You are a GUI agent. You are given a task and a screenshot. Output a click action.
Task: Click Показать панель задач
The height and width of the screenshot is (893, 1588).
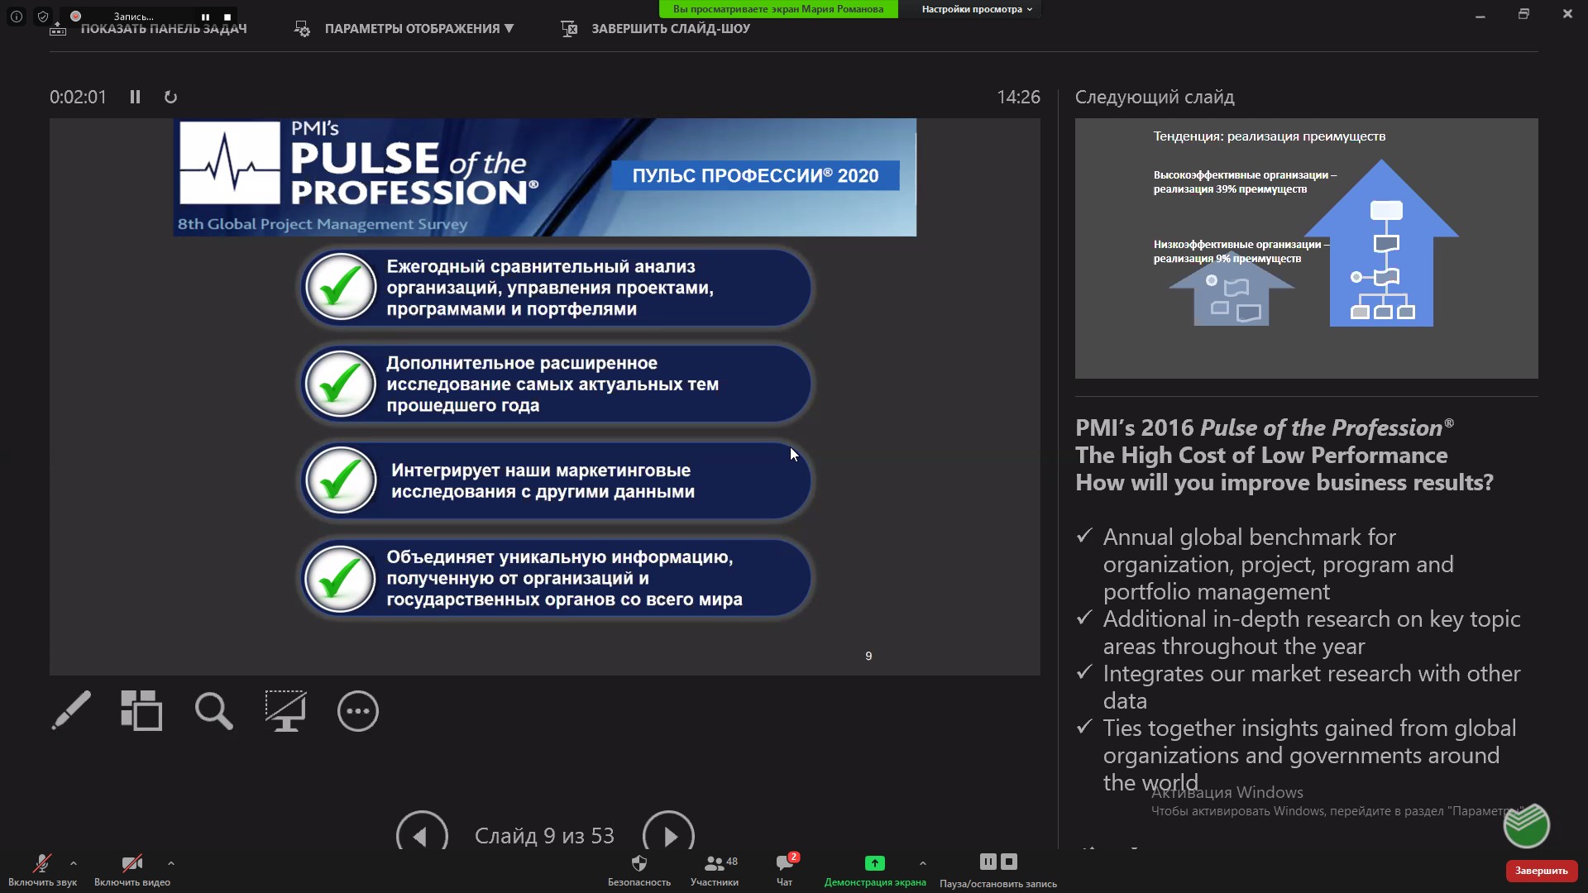tap(149, 29)
